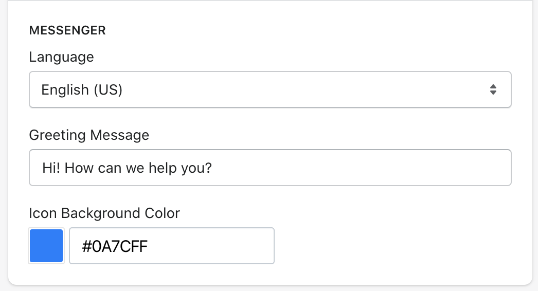
Task: Select the English (US) language combo box
Action: (x=270, y=89)
